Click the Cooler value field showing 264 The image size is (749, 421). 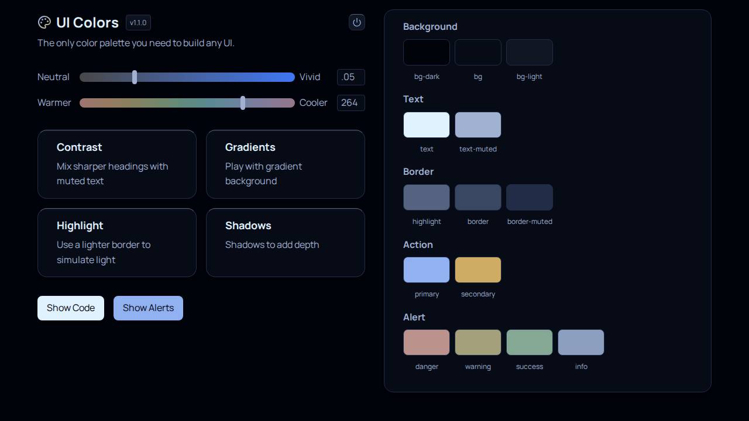351,102
